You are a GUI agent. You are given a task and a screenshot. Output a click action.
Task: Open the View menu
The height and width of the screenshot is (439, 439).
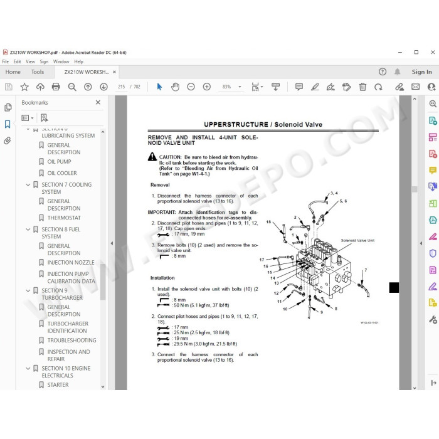coord(30,61)
